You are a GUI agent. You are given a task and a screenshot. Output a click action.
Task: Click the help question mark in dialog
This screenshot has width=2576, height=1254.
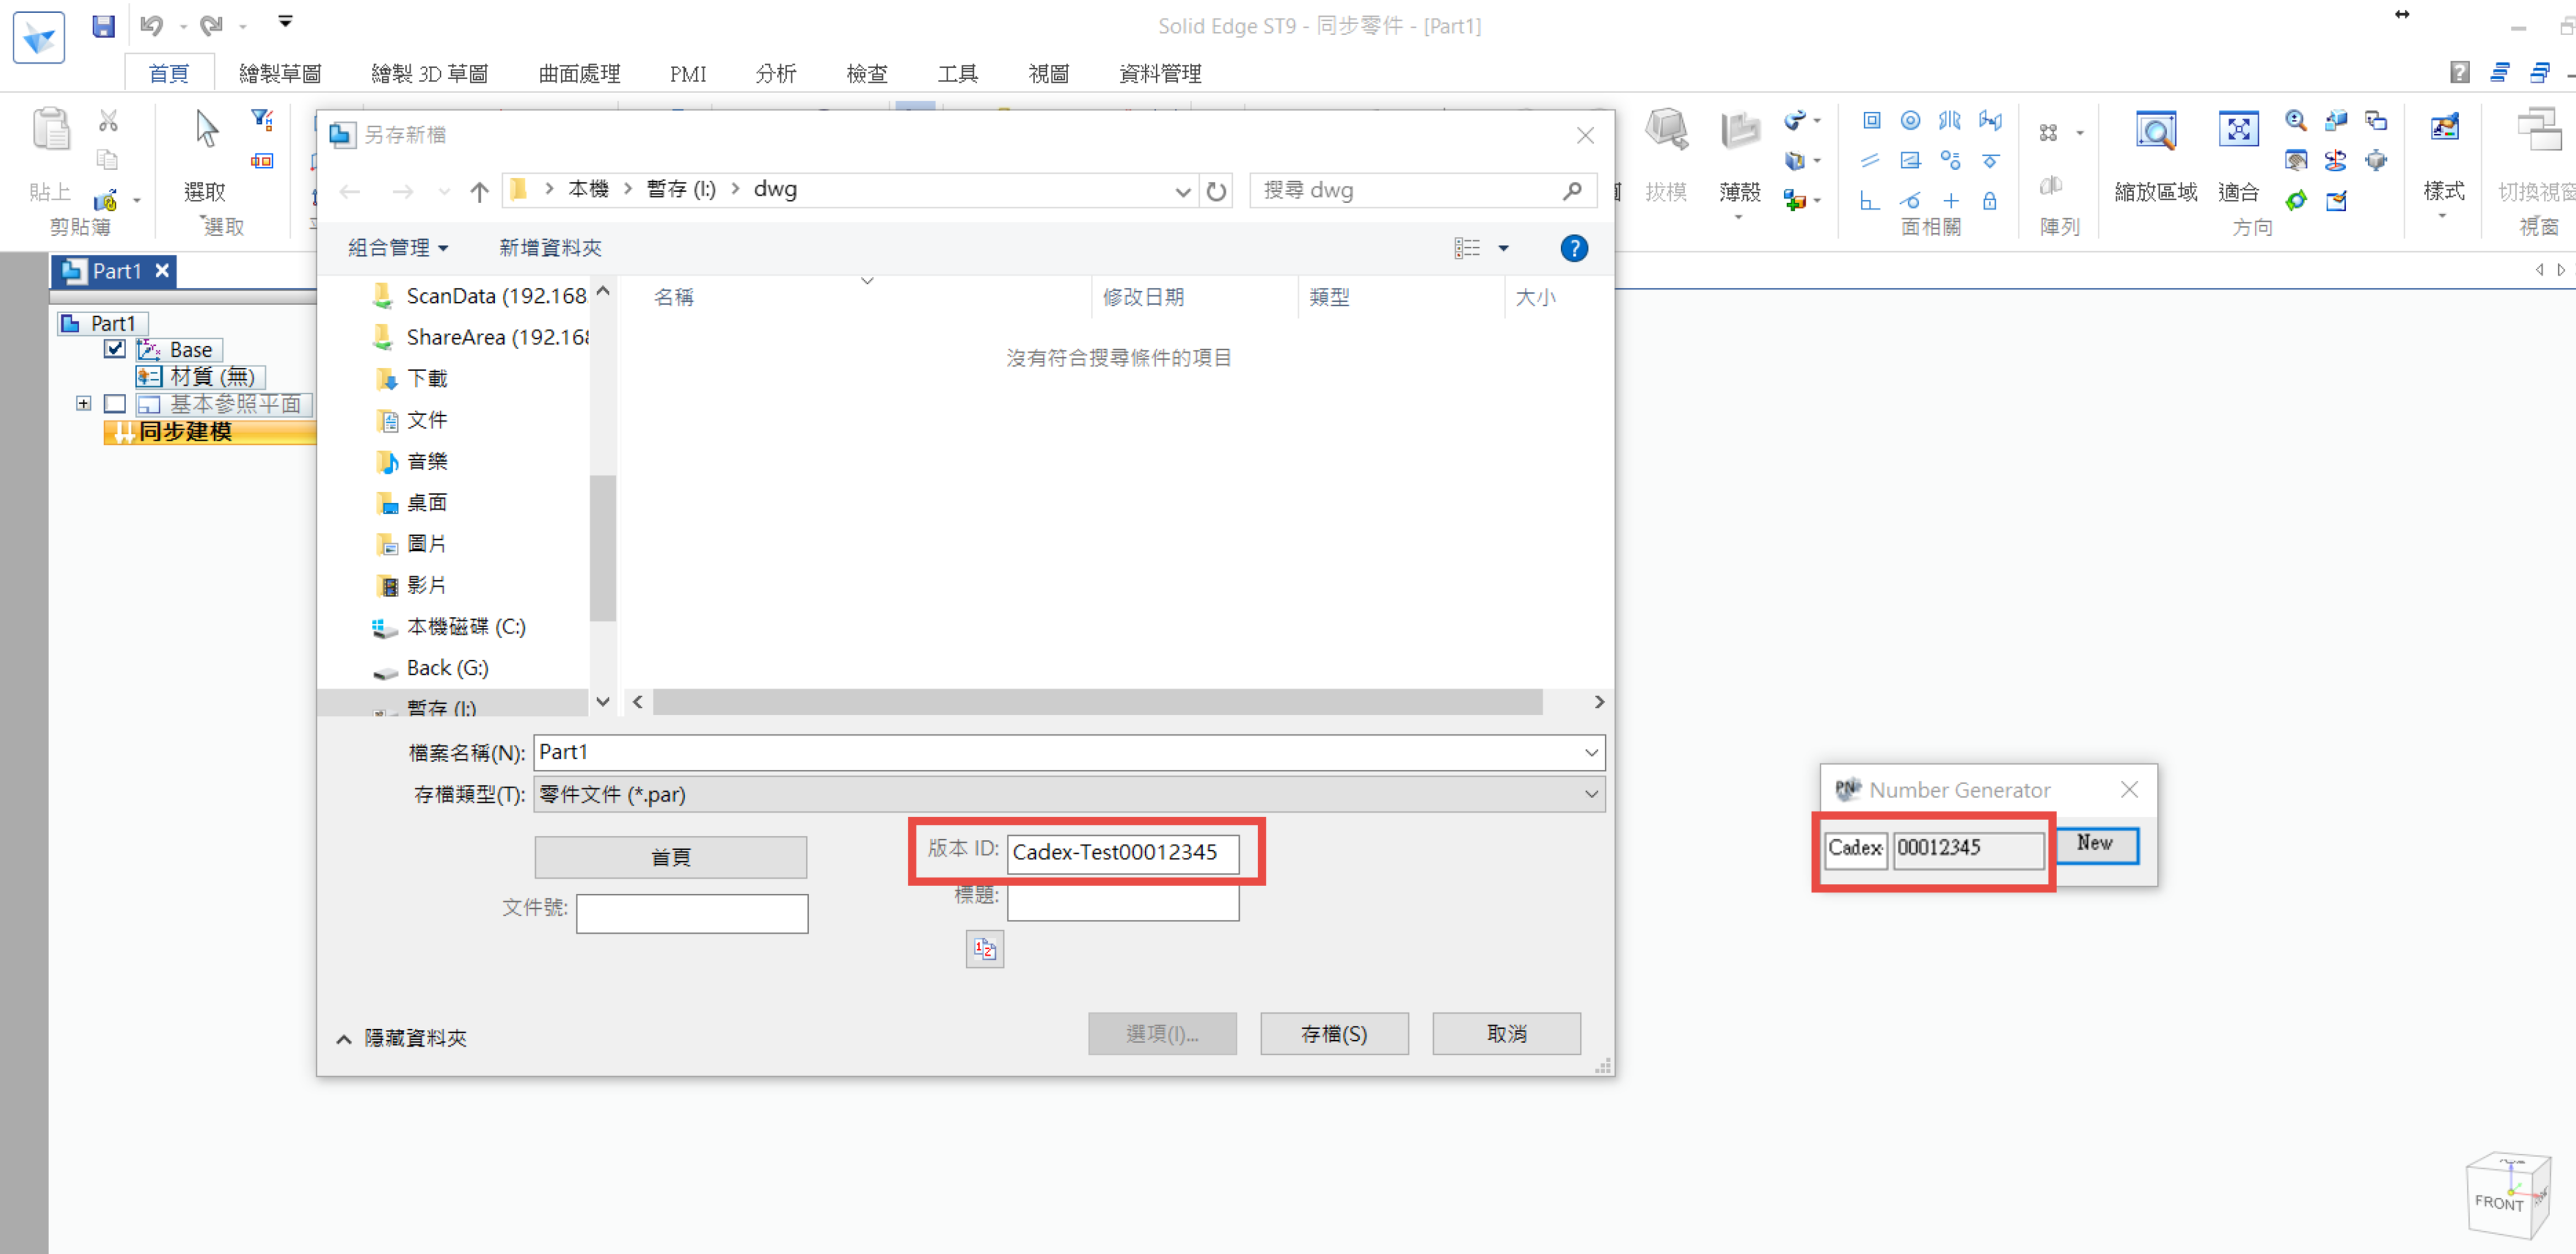coord(1573,248)
